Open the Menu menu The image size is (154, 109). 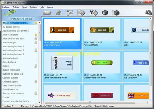coord(24,7)
